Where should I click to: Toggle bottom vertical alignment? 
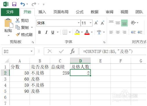(124, 23)
